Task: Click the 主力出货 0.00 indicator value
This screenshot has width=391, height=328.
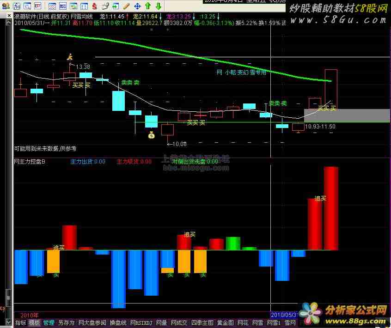Action: (88, 162)
